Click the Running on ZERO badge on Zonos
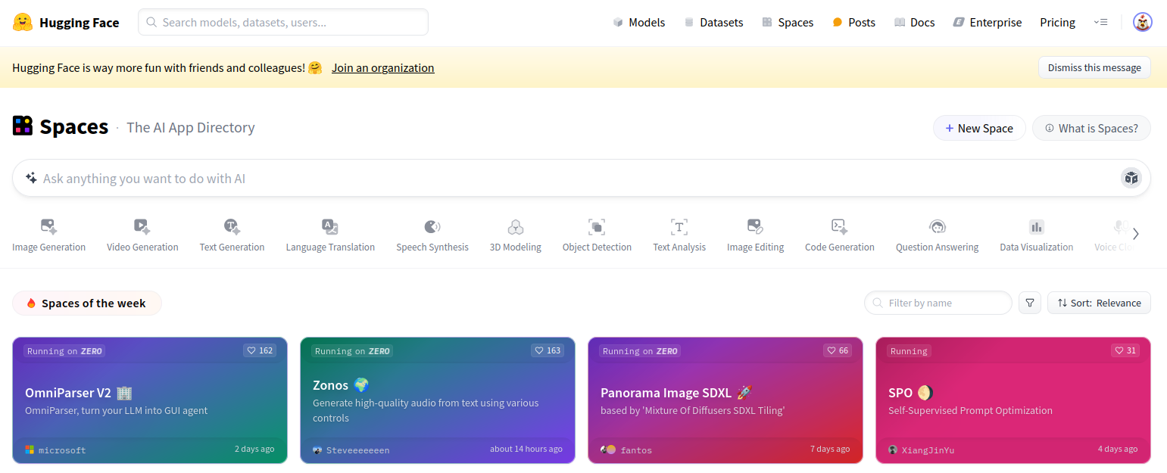This screenshot has height=473, width=1167. (x=352, y=351)
